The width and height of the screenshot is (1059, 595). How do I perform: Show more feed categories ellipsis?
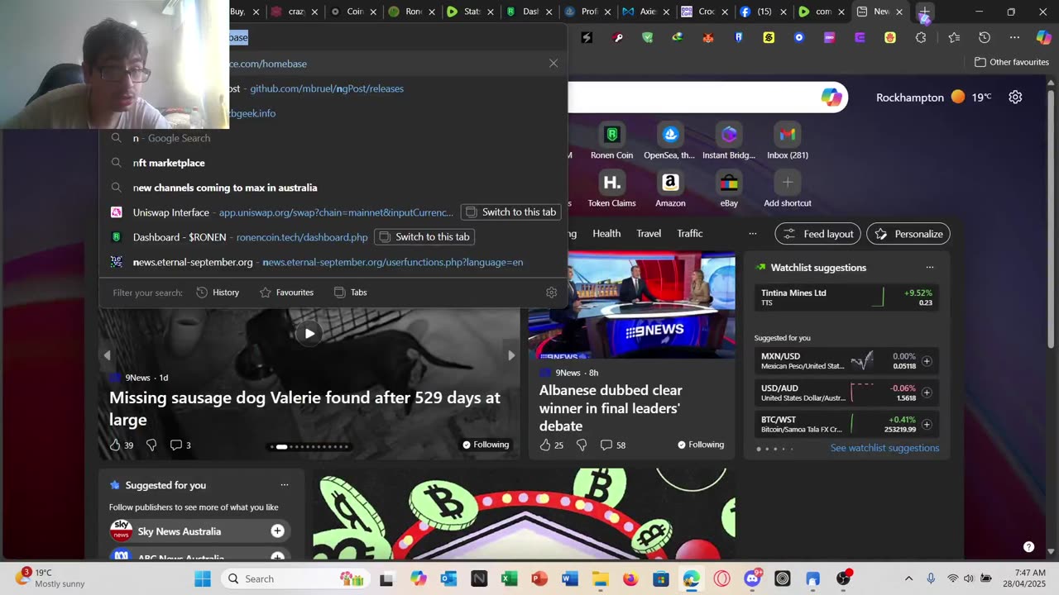tap(752, 234)
